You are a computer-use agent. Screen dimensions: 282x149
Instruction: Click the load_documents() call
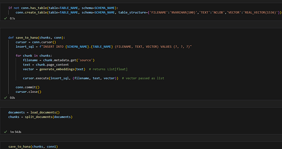(45, 112)
